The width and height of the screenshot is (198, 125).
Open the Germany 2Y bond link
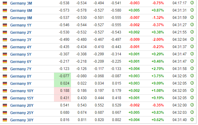[x=21, y=33]
